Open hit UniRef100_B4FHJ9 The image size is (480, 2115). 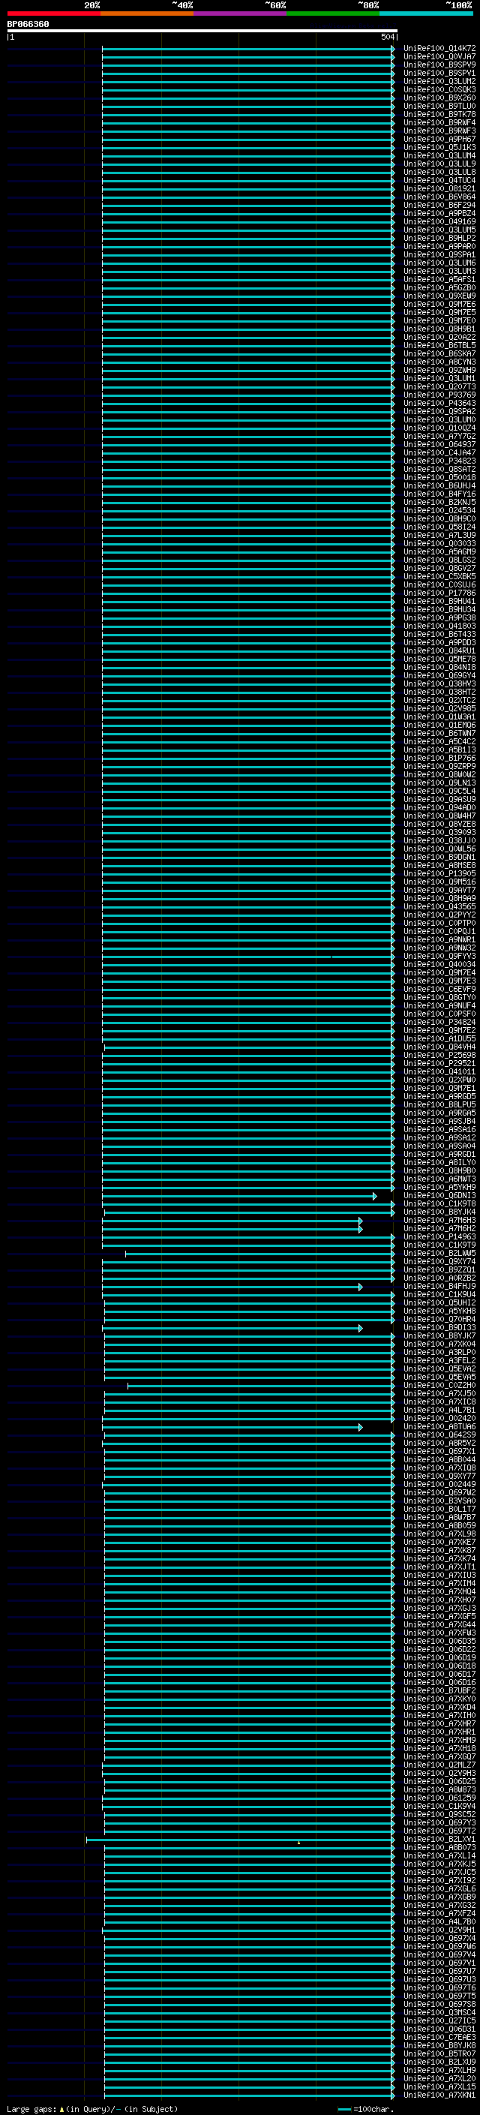click(x=439, y=1286)
